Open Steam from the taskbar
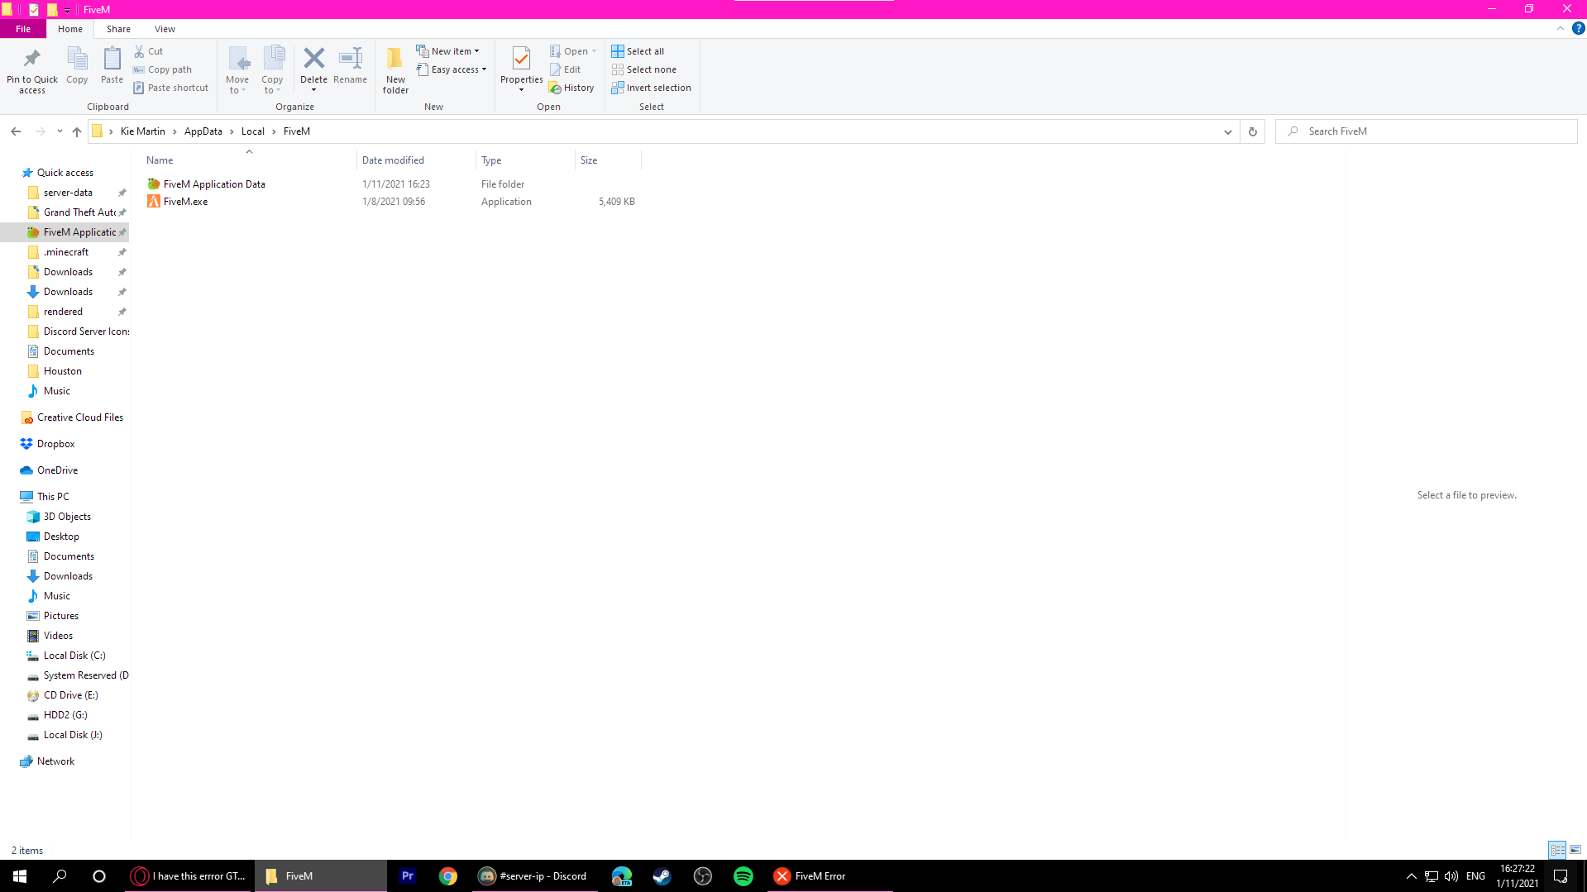Image resolution: width=1587 pixels, height=892 pixels. click(662, 876)
